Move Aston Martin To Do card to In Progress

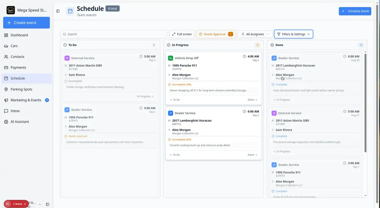click(x=145, y=96)
